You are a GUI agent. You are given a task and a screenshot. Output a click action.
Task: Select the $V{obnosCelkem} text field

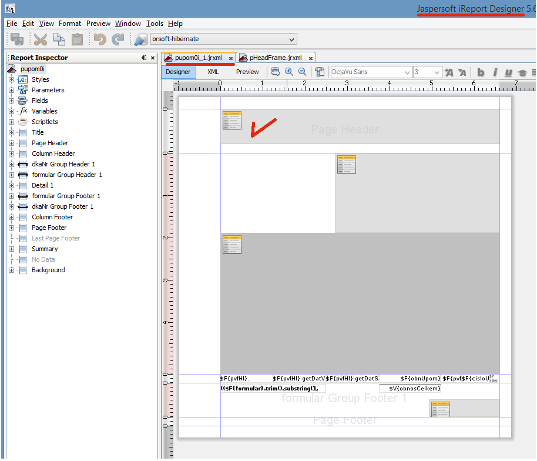(x=410, y=388)
